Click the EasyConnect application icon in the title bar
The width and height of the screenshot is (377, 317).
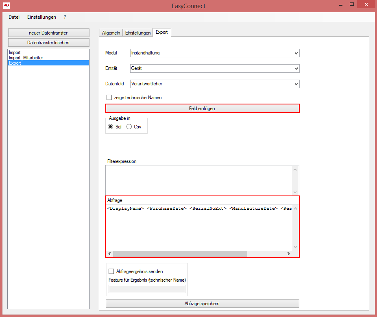(x=7, y=6)
